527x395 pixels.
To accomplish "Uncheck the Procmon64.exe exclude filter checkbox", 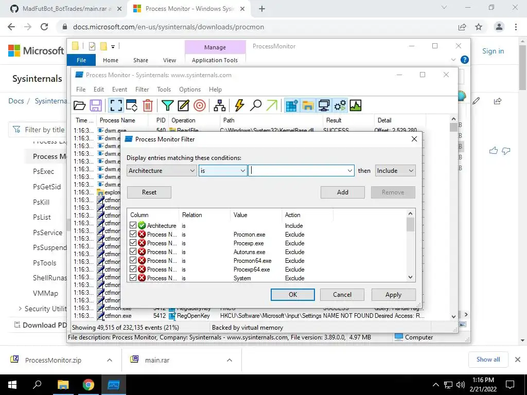I will click(133, 260).
